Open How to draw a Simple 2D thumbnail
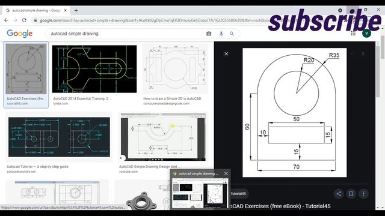The width and height of the screenshot is (385, 216). [x=175, y=69]
